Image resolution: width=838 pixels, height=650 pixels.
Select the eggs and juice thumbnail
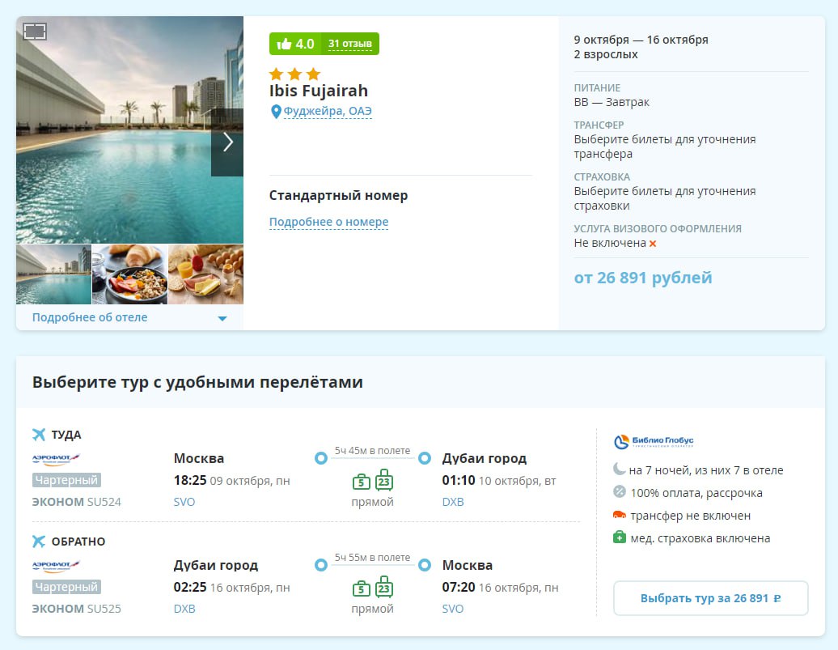coord(205,274)
